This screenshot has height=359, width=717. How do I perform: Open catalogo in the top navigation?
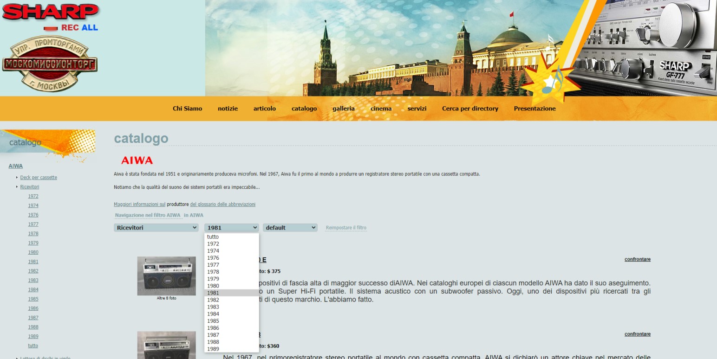click(x=304, y=109)
